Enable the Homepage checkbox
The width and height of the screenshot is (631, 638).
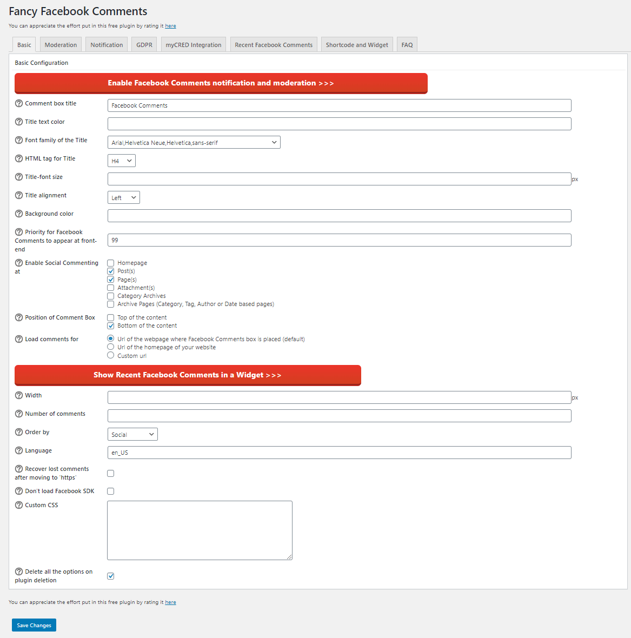pos(111,263)
